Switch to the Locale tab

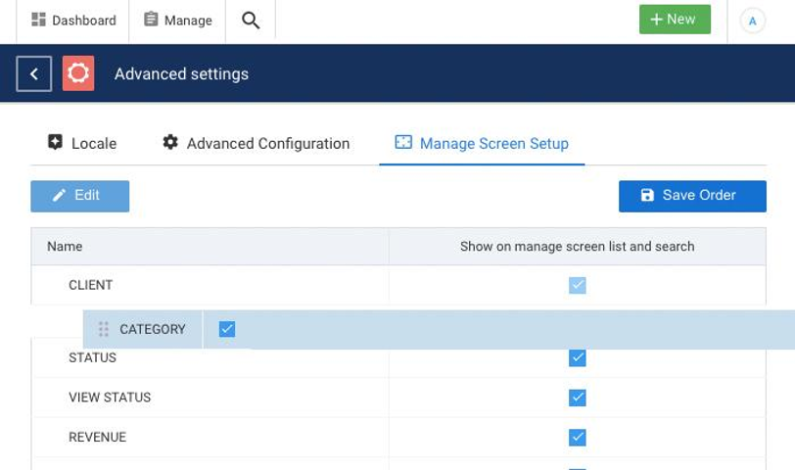coord(82,144)
